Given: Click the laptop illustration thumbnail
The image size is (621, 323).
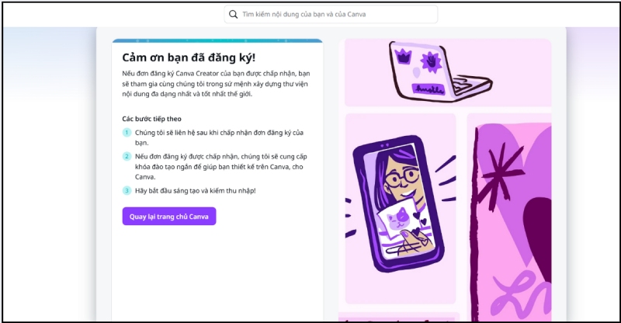Looking at the screenshot, I should click(448, 73).
